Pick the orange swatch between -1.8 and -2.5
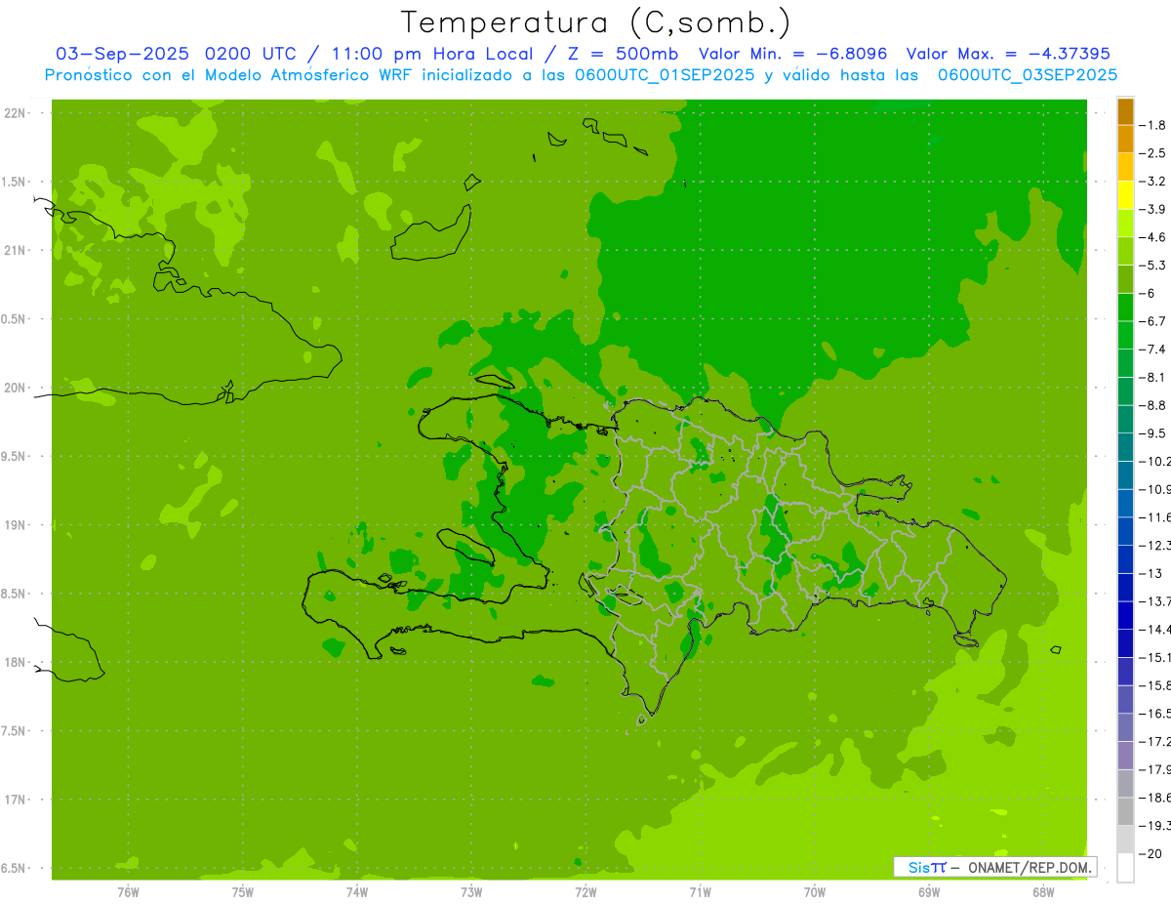 click(x=1125, y=140)
